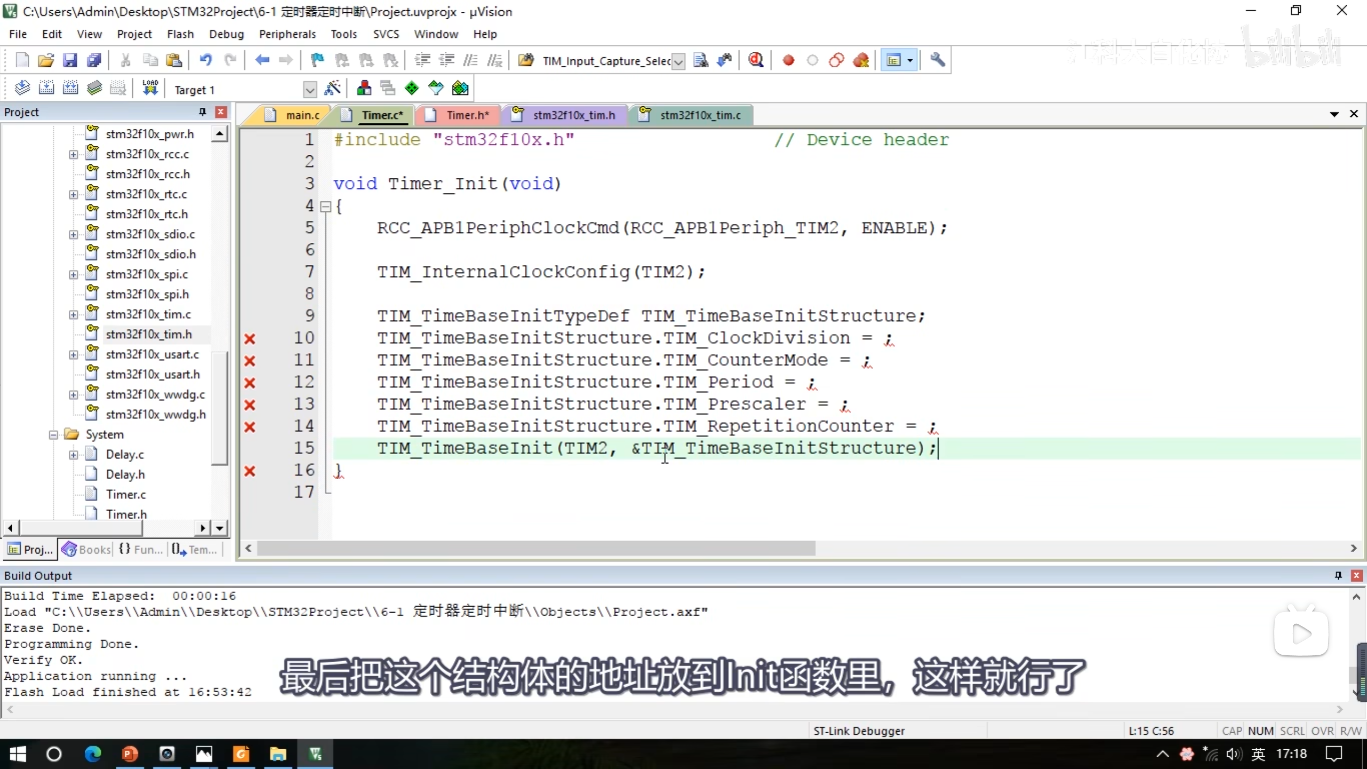This screenshot has width=1367, height=769.
Task: Collapse the System folder
Action: [53, 435]
